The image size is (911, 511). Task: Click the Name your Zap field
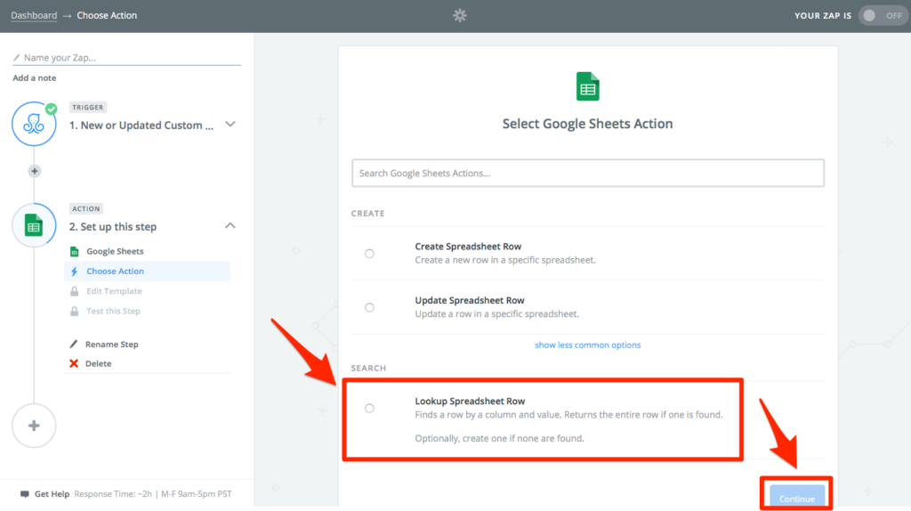126,58
